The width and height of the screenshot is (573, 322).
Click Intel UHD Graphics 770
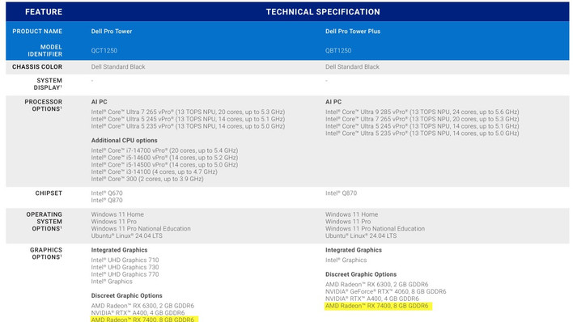[125, 274]
